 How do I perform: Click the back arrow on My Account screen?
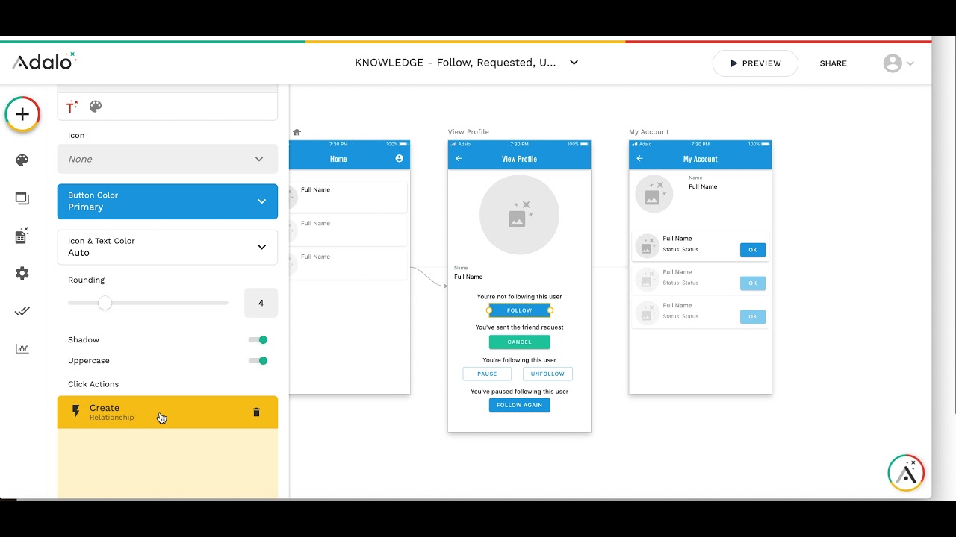pos(639,158)
